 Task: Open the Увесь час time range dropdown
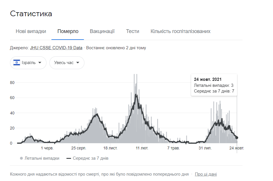67,63
